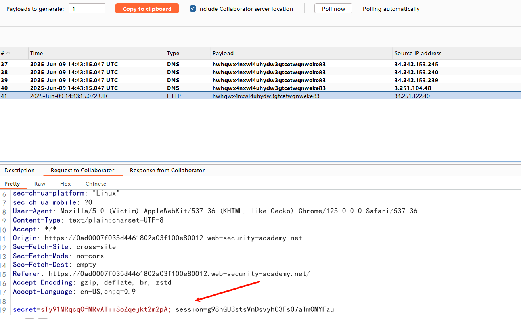Switch to the Description tab

click(x=19, y=170)
